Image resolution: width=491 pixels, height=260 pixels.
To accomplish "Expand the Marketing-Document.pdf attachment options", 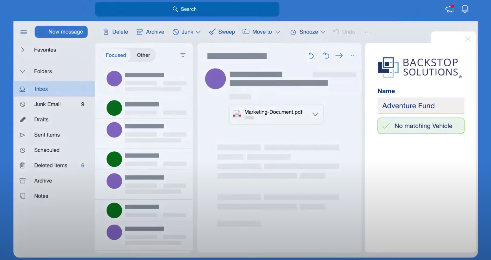I will coord(315,114).
